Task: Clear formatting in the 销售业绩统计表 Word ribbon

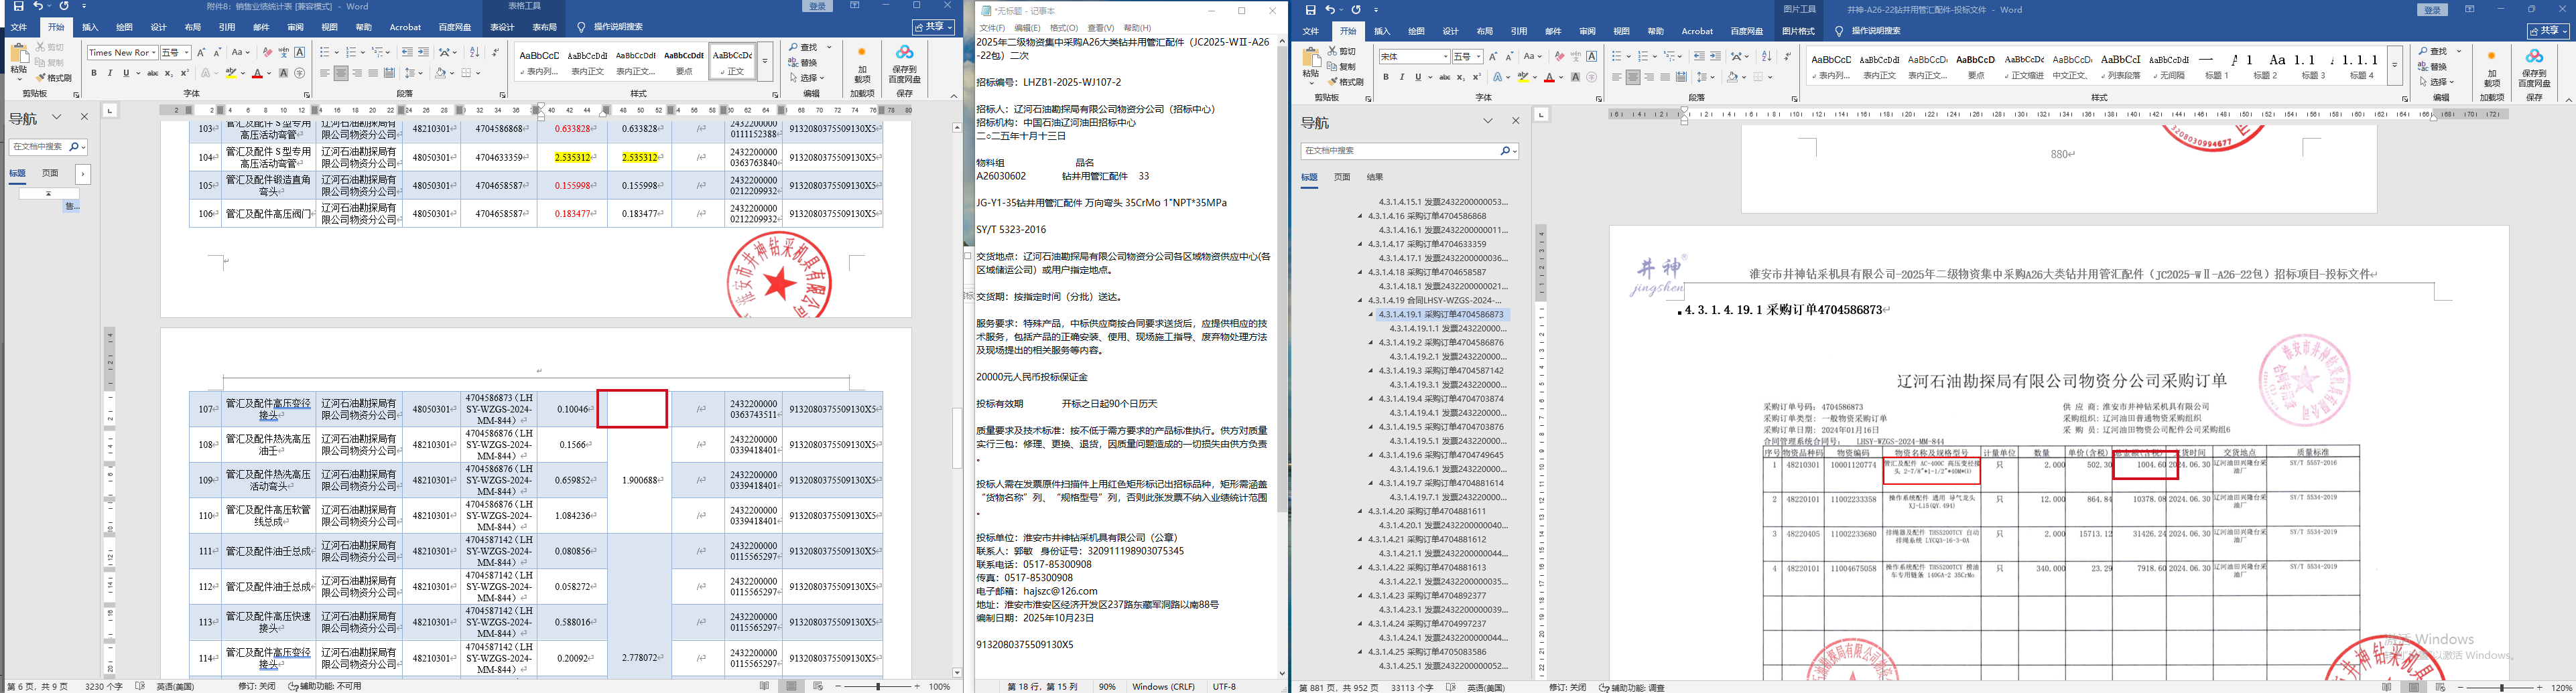Action: pyautogui.click(x=267, y=52)
